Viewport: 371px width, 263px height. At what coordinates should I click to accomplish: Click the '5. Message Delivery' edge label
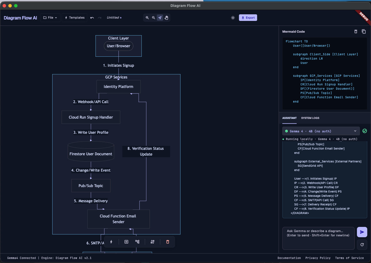click(x=91, y=201)
